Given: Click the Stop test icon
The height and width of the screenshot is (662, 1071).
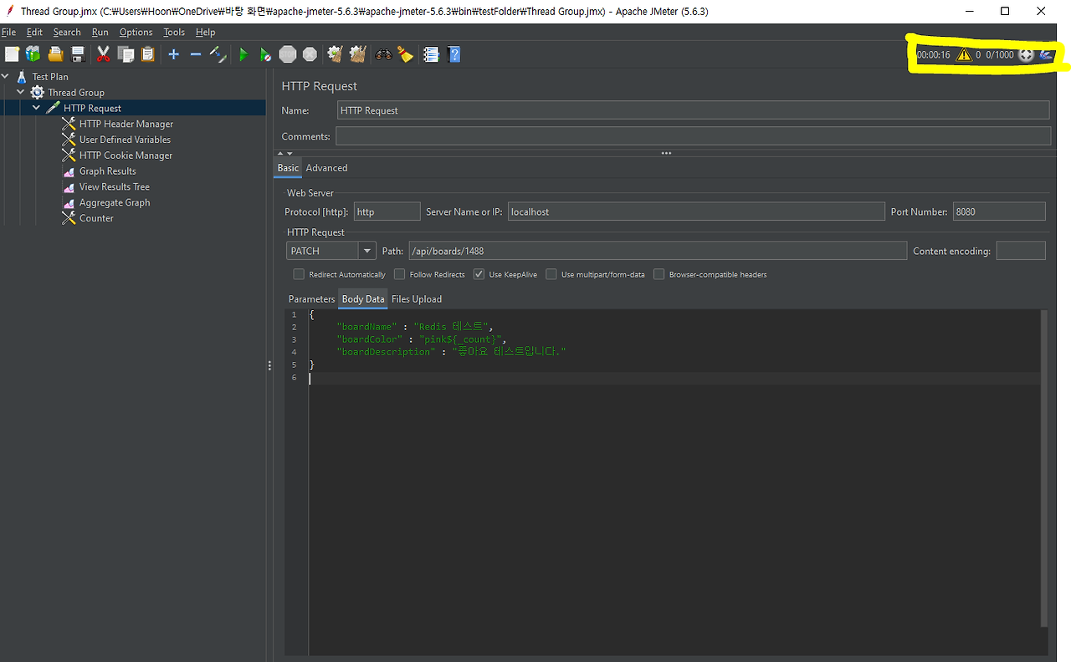Looking at the screenshot, I should (288, 54).
